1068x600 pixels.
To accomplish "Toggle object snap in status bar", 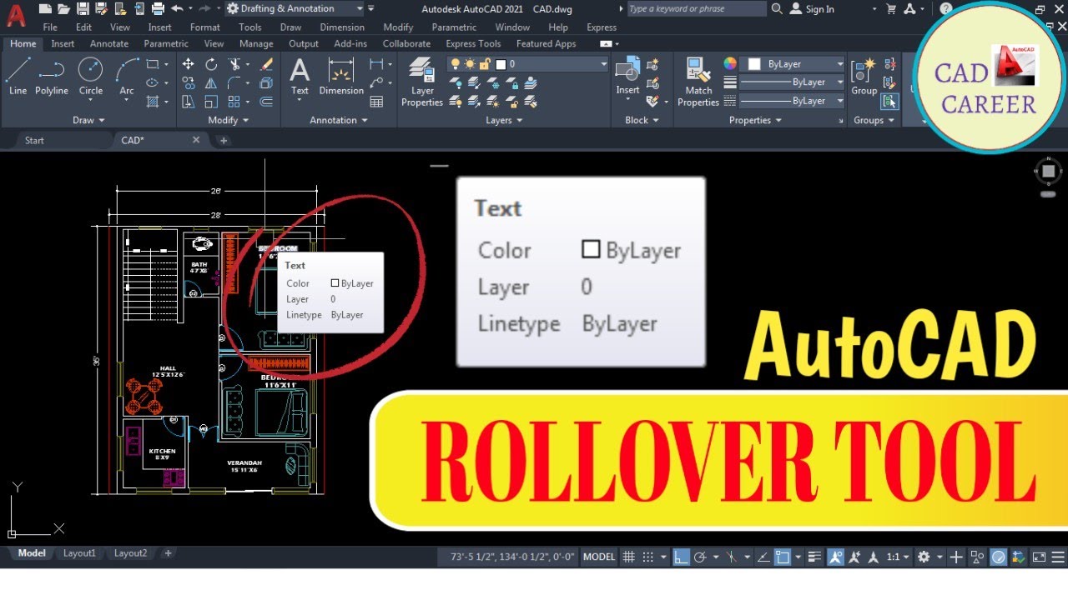I will tap(783, 557).
